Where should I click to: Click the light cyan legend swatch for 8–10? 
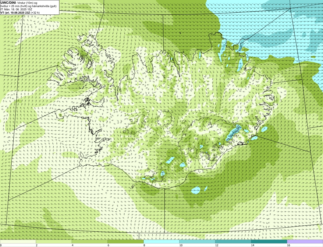(161, 241)
